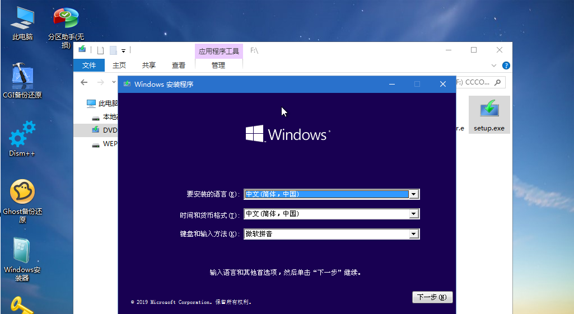Image resolution: width=574 pixels, height=314 pixels.
Task: Select 此电脑 in Explorer navigation tree
Action: pos(102,104)
